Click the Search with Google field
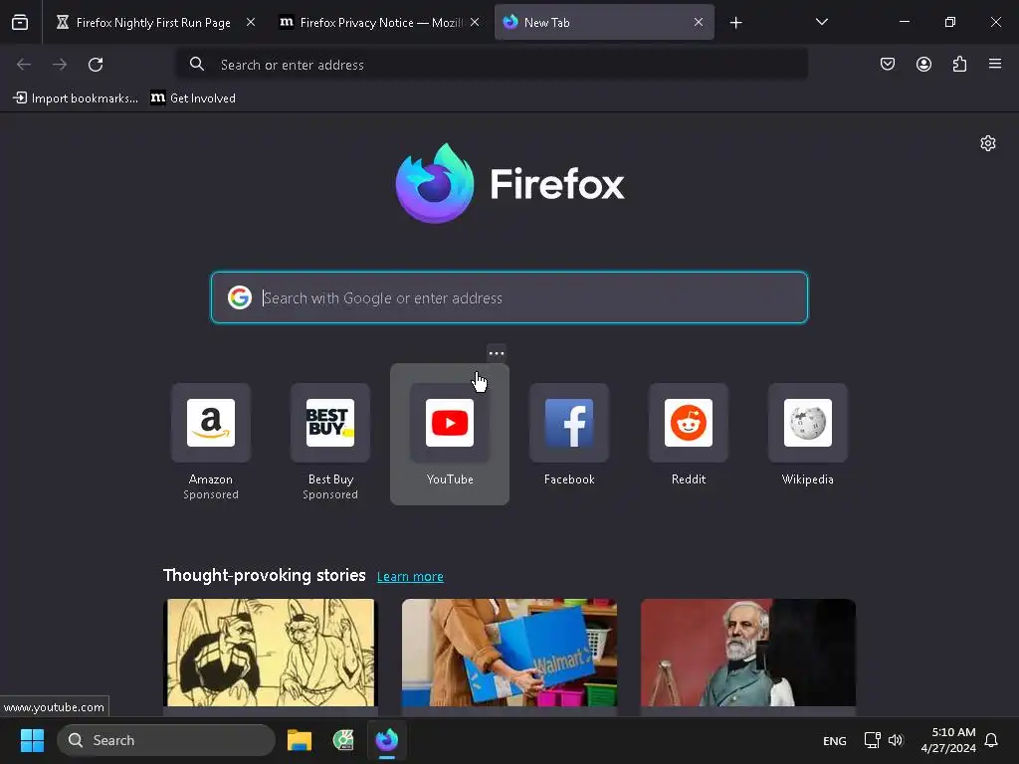Screen dimensions: 1019x764 (x=509, y=297)
